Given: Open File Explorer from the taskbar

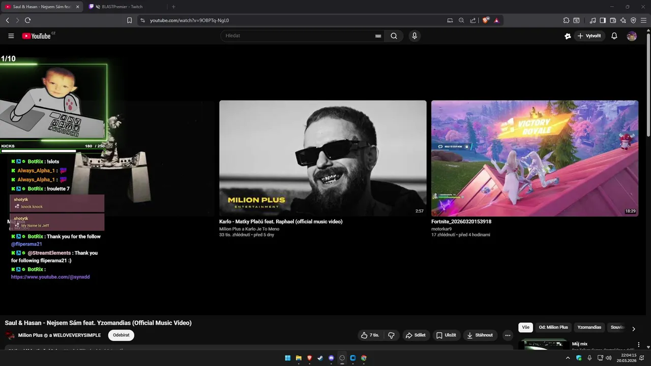Looking at the screenshot, I should pos(299,358).
